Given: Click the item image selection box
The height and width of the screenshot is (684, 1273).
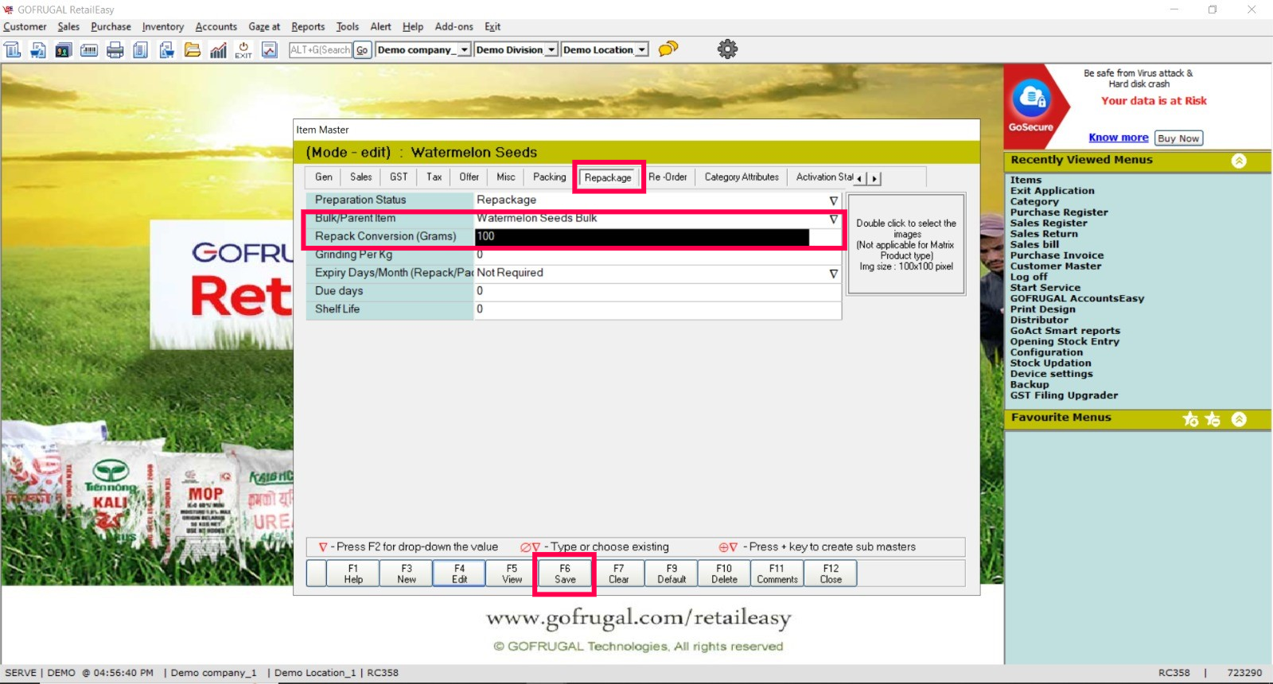Looking at the screenshot, I should (x=906, y=245).
